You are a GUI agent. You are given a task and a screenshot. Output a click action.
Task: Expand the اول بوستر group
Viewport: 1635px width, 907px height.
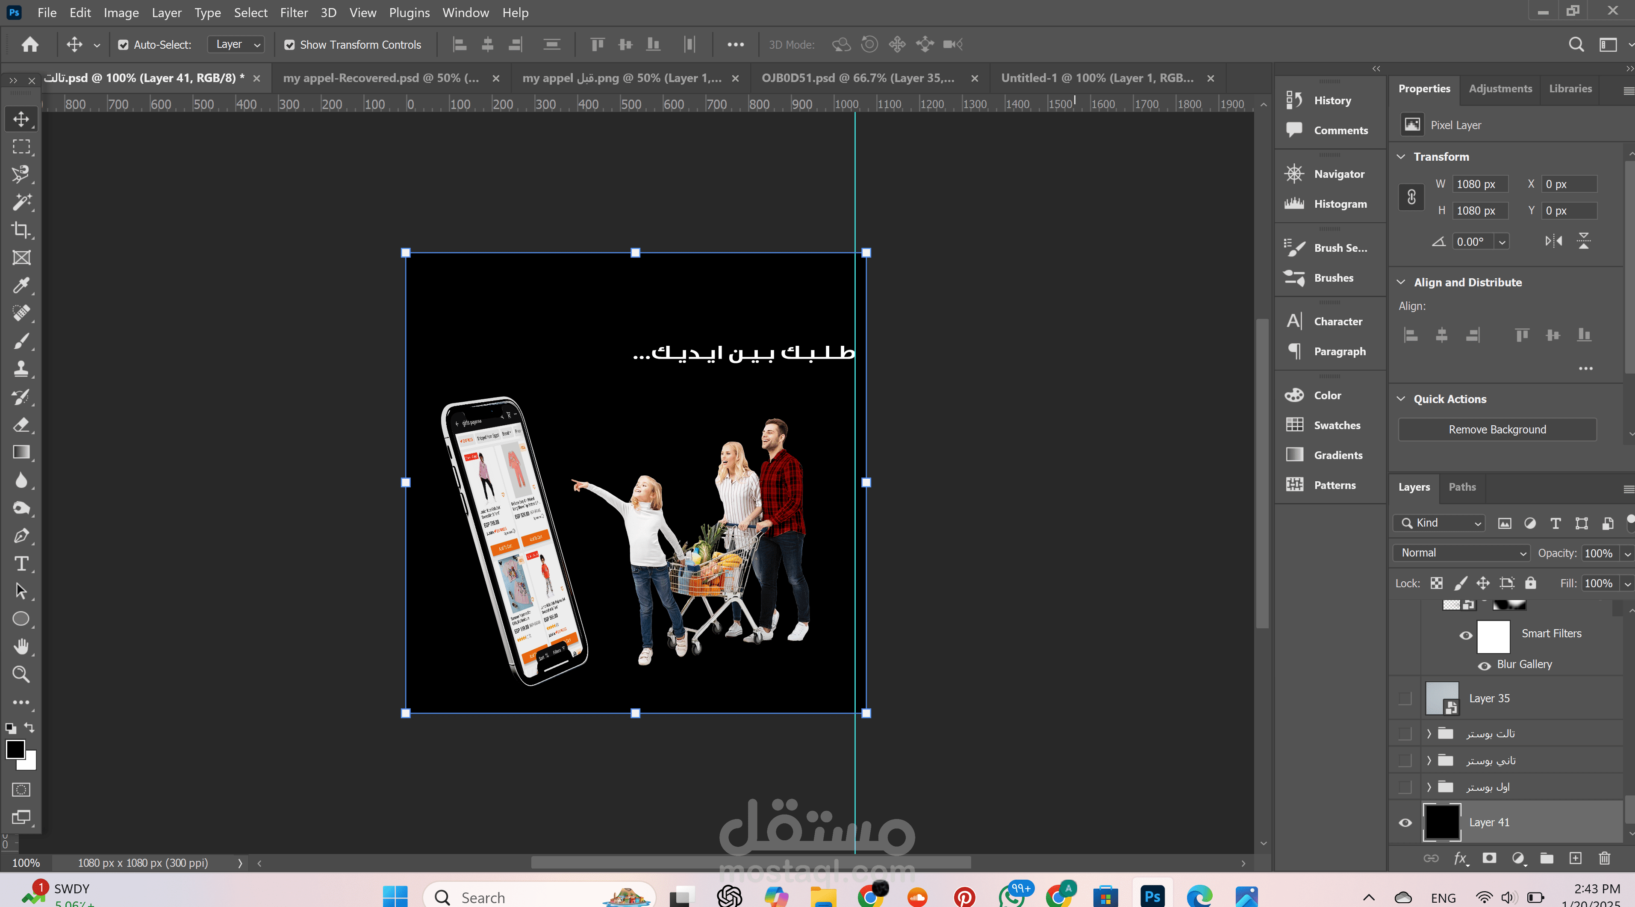pos(1429,787)
